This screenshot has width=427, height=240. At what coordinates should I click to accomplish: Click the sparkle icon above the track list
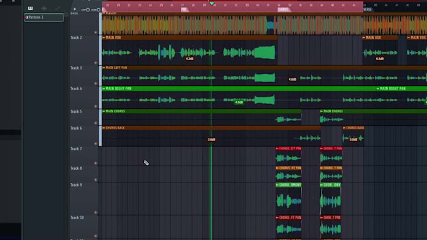pos(75,9)
